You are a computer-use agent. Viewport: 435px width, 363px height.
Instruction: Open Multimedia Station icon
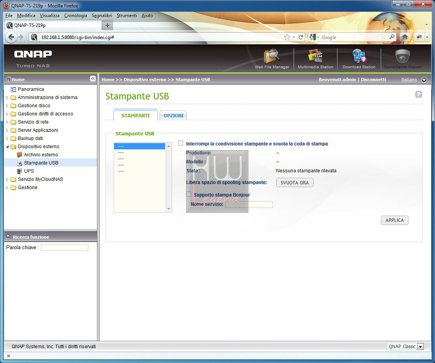[x=315, y=57]
